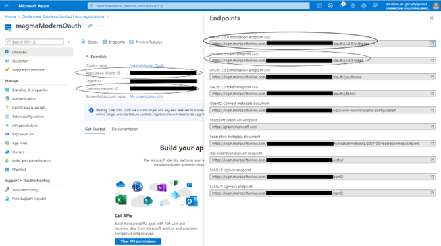The width and height of the screenshot is (441, 246).
Task: Copy the OAuth 2.0 token endpoint (v2)
Action: click(432, 60)
